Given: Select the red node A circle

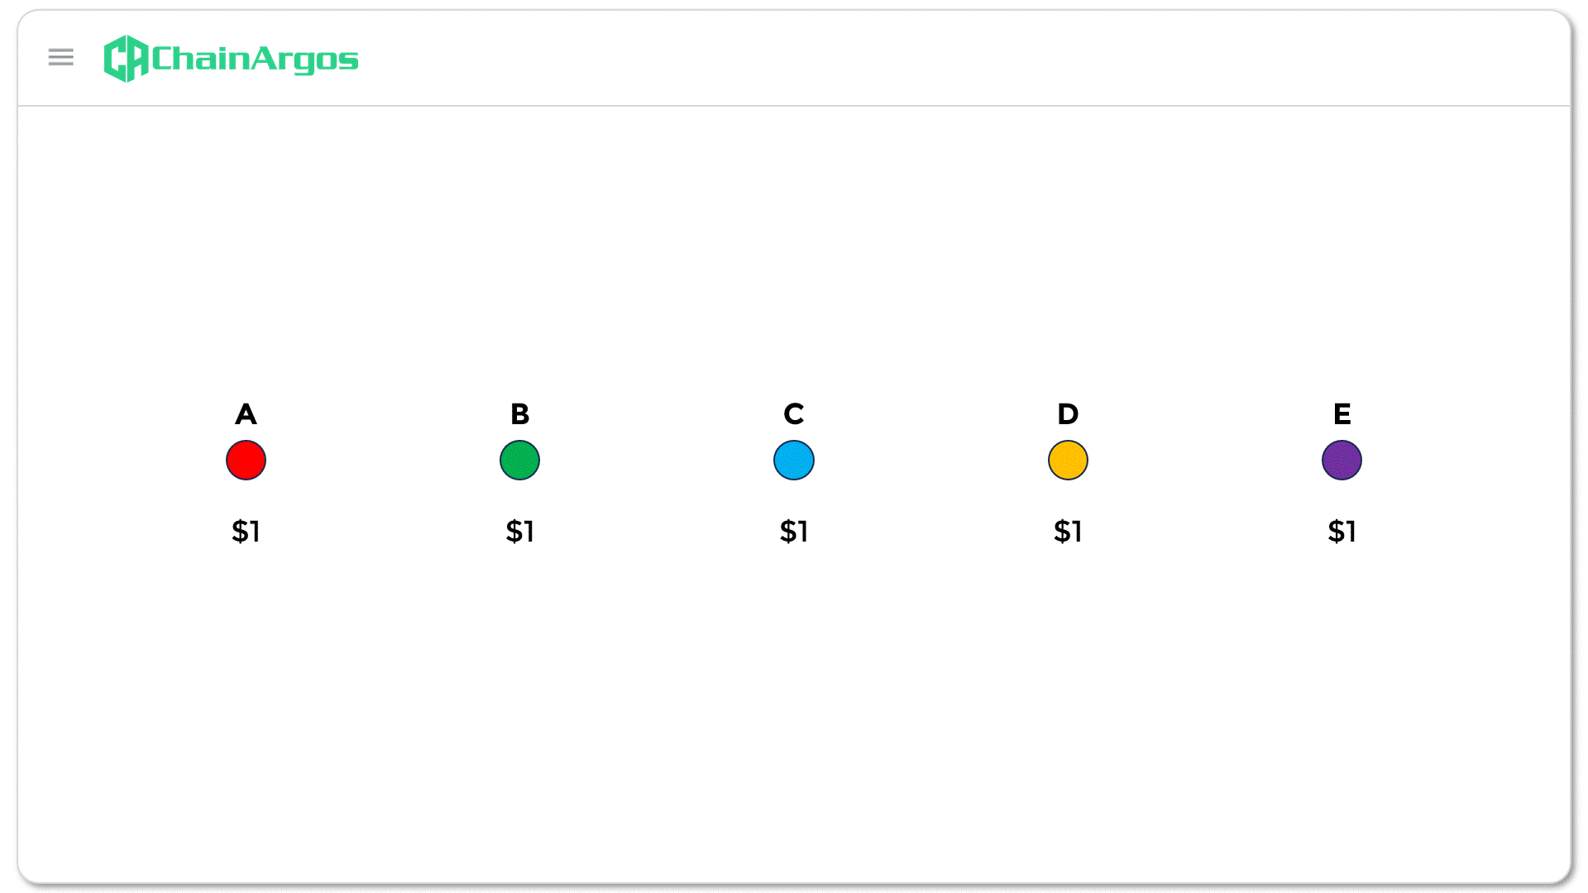Looking at the screenshot, I should (246, 461).
